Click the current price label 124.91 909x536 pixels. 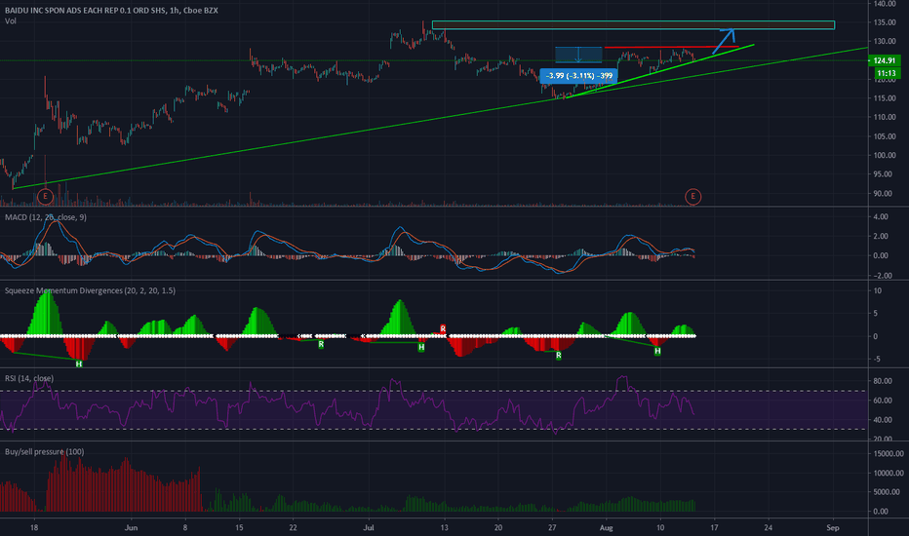pos(884,60)
